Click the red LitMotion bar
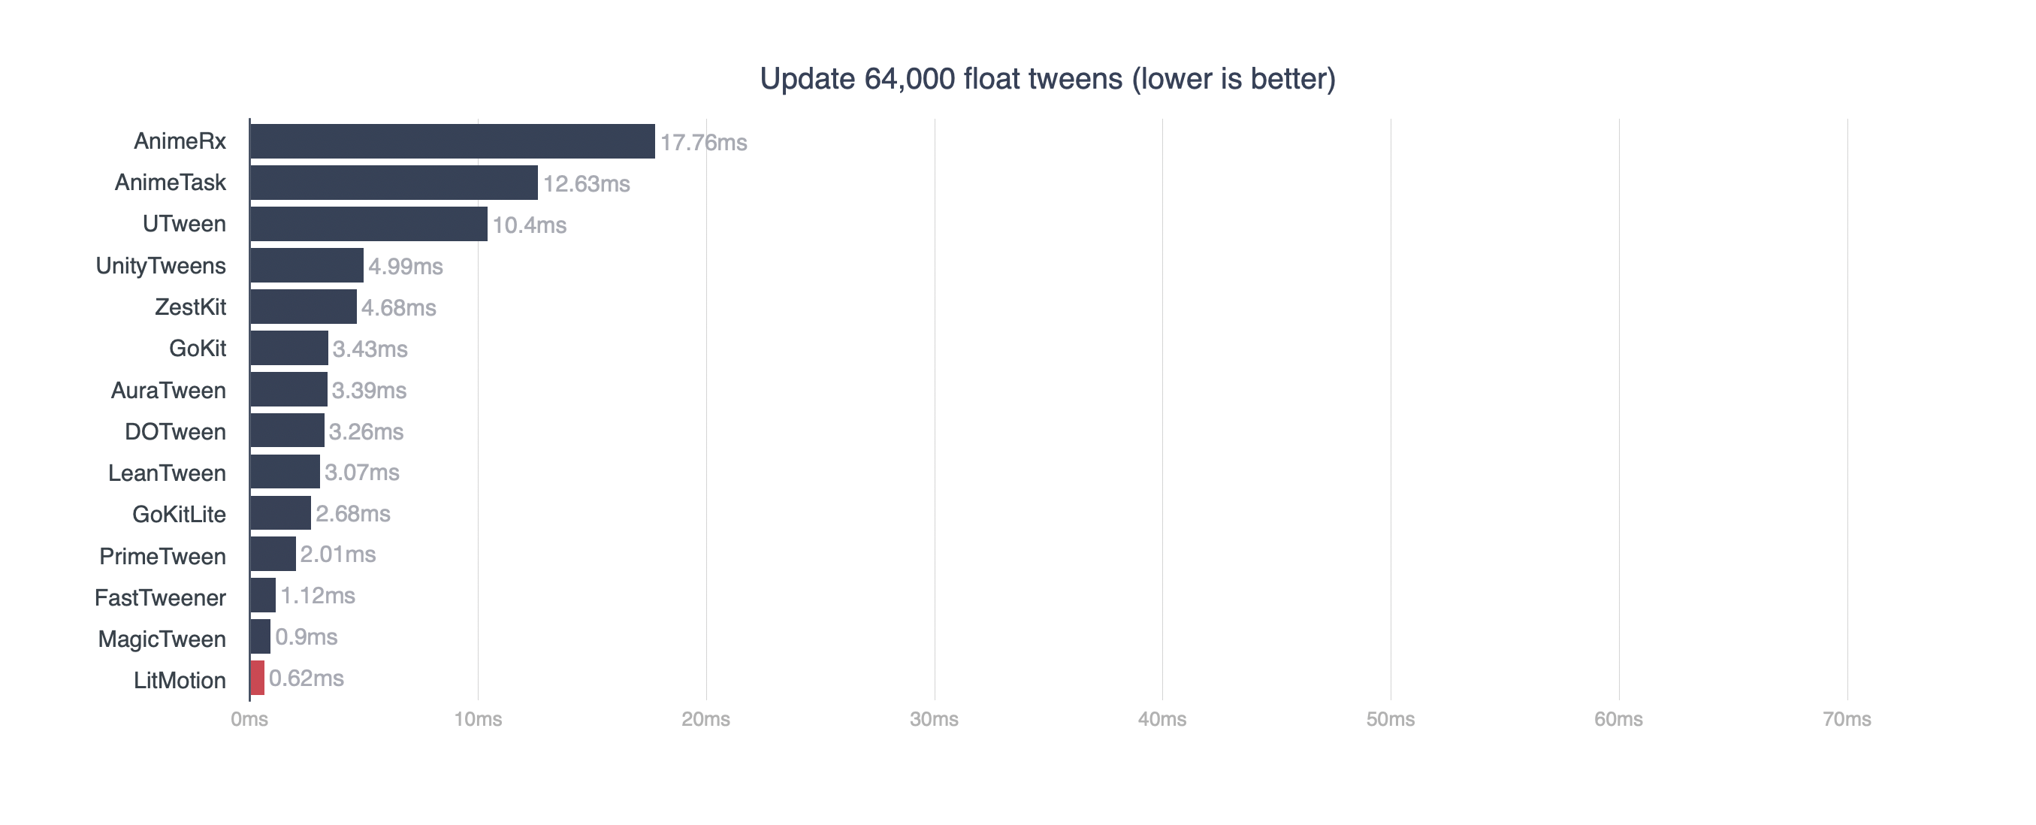This screenshot has width=2036, height=825. 257,678
